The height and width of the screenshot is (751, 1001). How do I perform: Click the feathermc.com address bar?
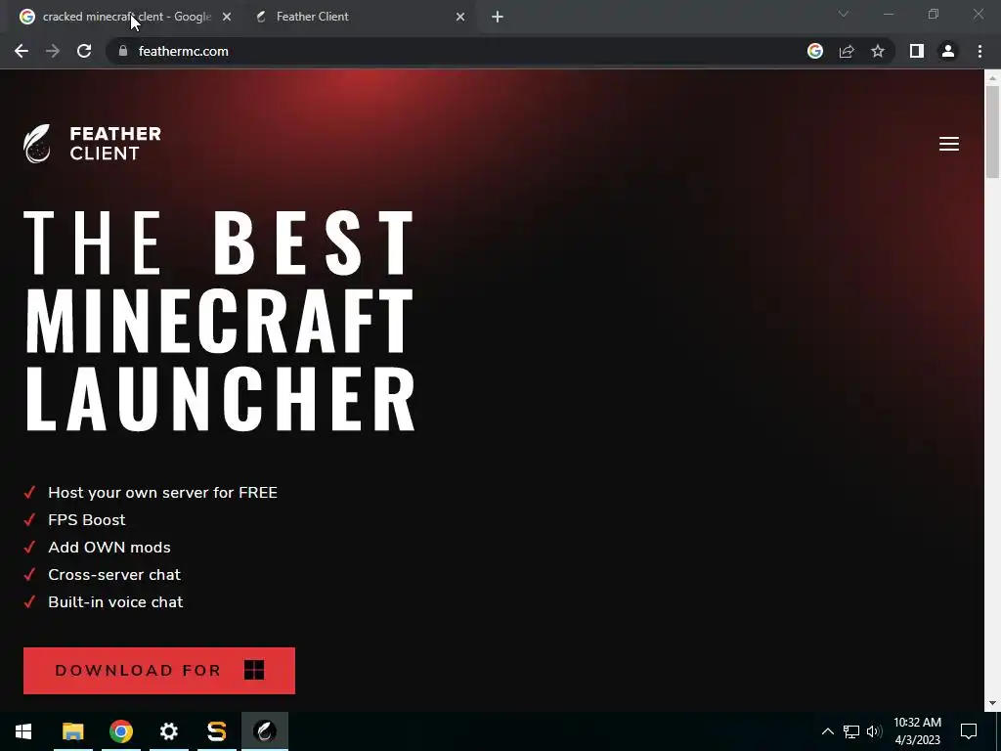point(459,51)
